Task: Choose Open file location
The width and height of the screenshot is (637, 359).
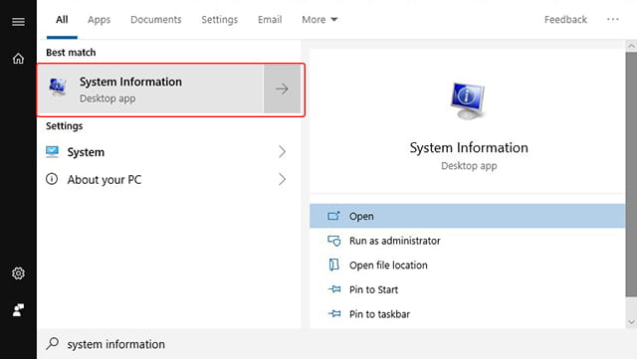Action: tap(467, 265)
